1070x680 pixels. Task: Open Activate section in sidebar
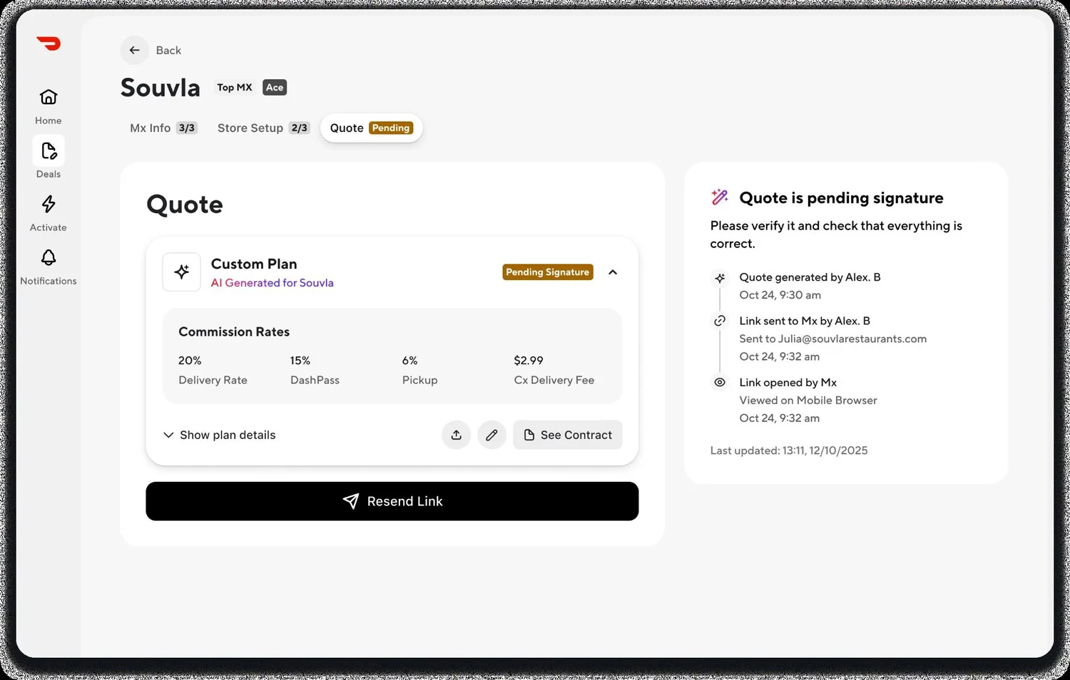(x=49, y=213)
